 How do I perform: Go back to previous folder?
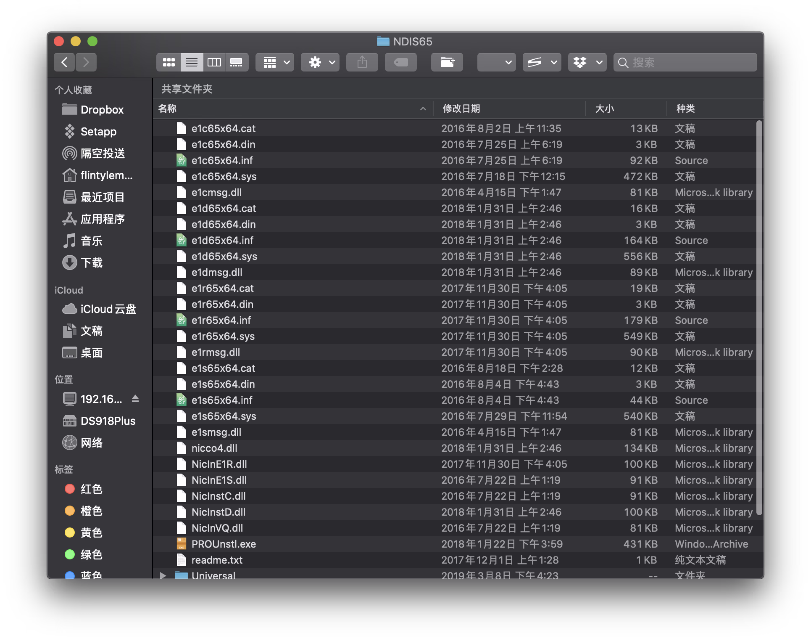(64, 62)
